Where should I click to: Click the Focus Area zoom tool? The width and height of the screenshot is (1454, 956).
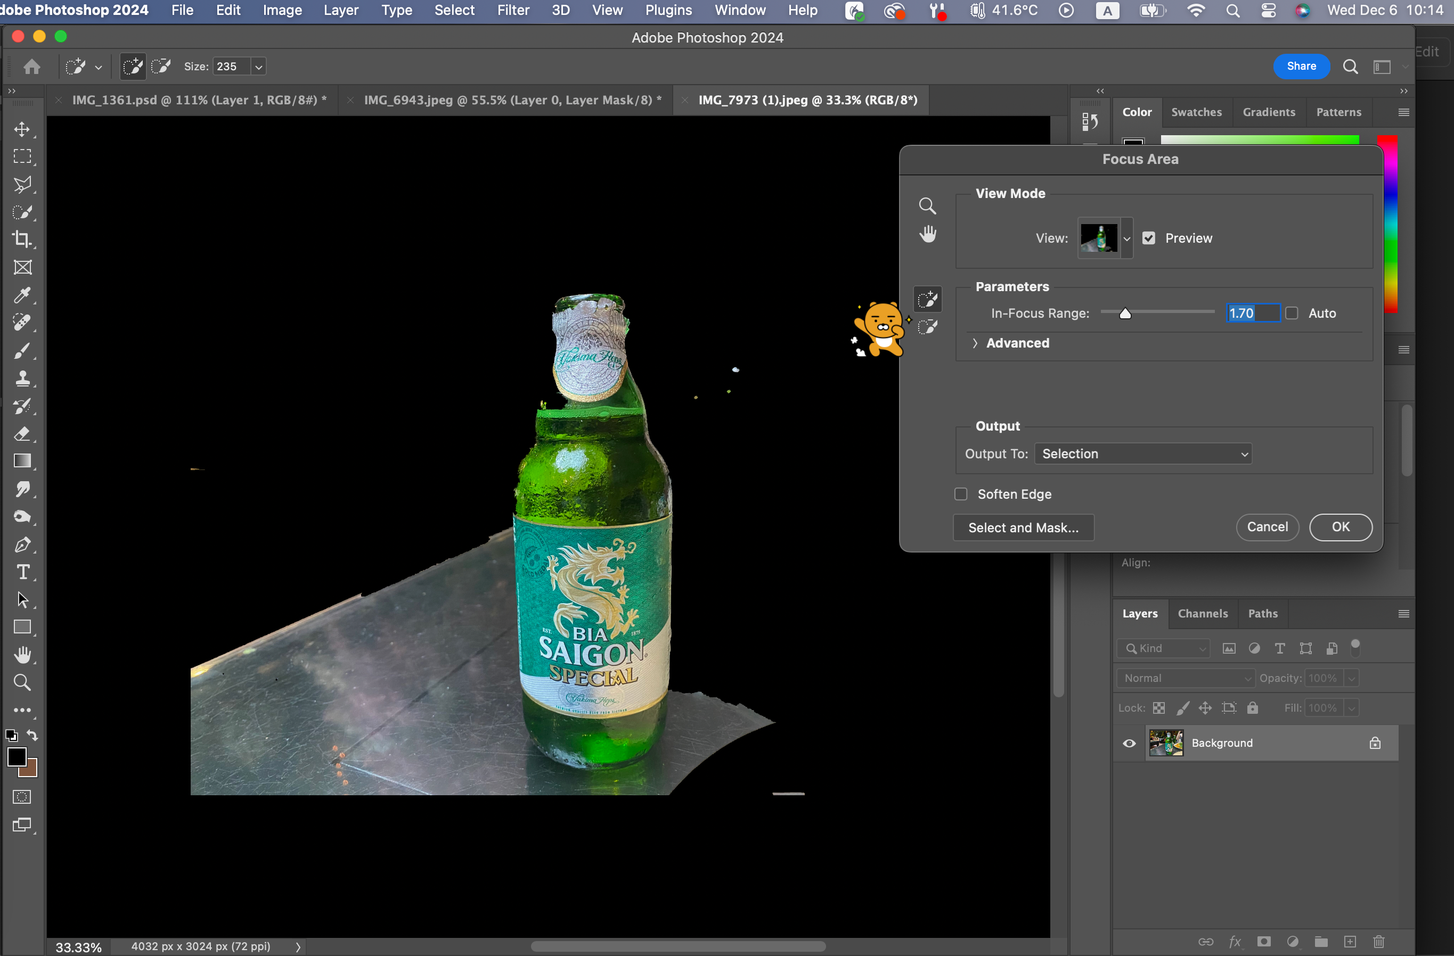coord(927,207)
